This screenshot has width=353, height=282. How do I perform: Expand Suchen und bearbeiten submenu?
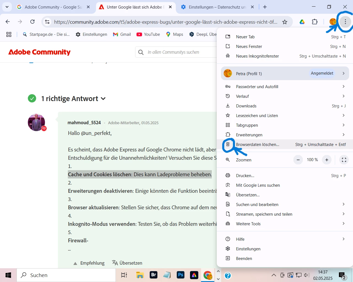[x=285, y=205]
